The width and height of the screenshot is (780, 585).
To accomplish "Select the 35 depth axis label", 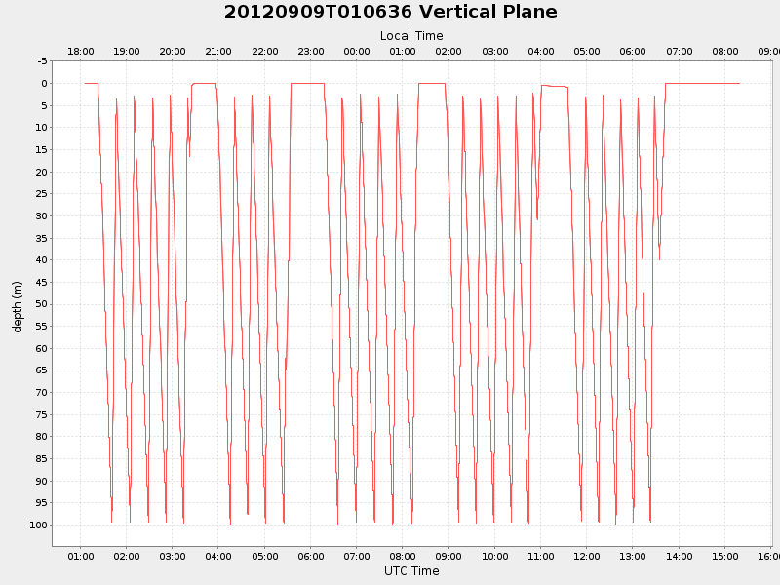I will pos(42,238).
